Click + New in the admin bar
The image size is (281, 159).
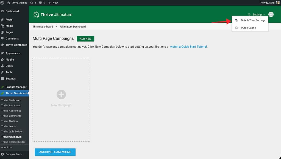(53, 3)
